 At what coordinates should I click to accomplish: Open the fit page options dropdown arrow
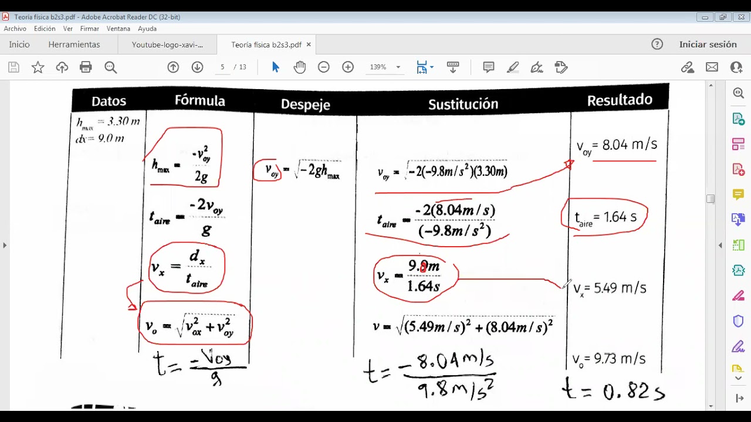tap(432, 67)
